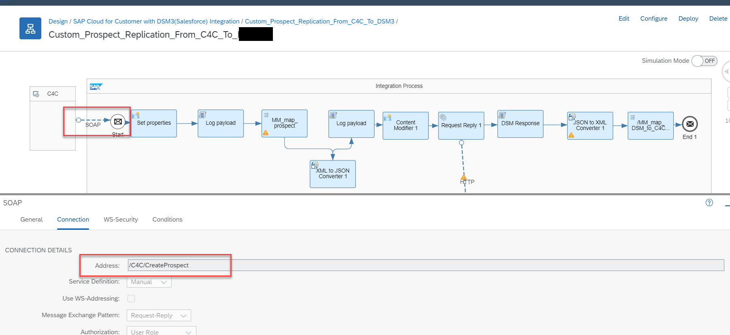Click the End 1 message event icon

coord(690,124)
